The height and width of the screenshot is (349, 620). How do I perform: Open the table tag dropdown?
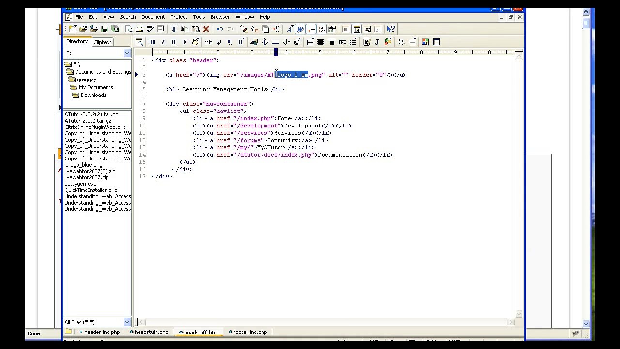click(x=310, y=42)
